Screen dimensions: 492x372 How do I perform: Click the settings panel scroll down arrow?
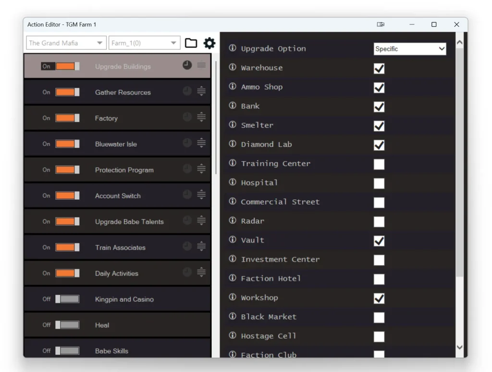click(x=460, y=347)
